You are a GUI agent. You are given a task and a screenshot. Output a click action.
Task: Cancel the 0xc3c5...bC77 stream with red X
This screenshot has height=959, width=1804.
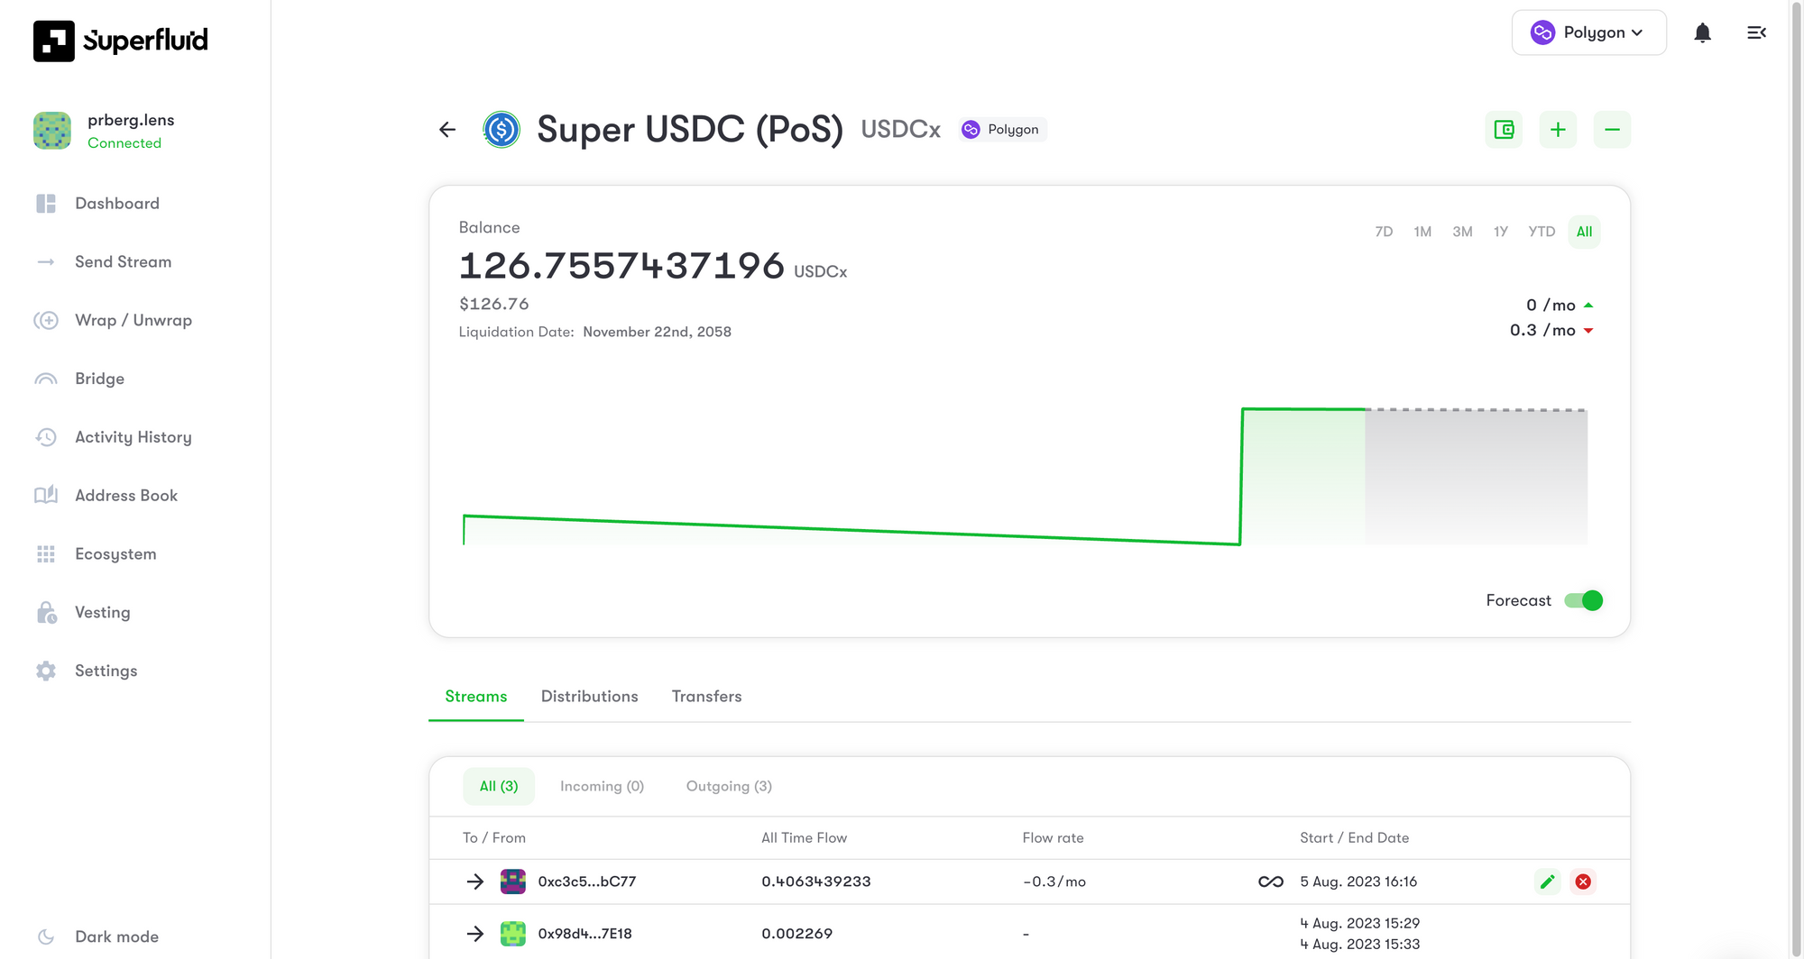tap(1583, 881)
